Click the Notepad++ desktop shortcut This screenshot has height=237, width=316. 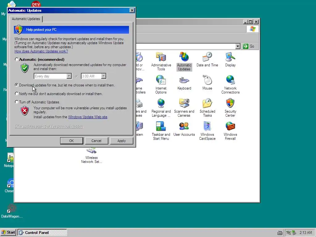[x=10, y=160]
